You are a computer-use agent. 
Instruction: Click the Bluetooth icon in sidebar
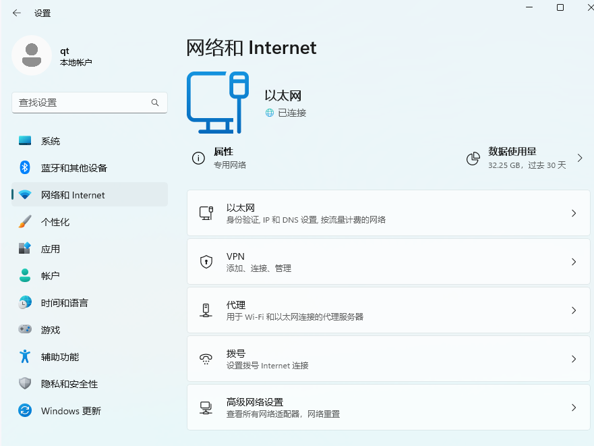tap(25, 167)
